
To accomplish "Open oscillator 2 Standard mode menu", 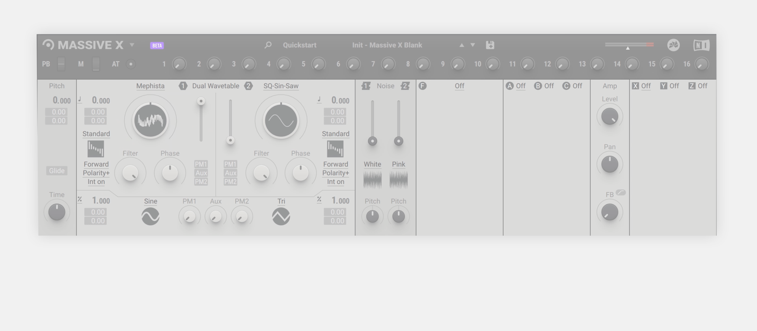I will coord(336,134).
